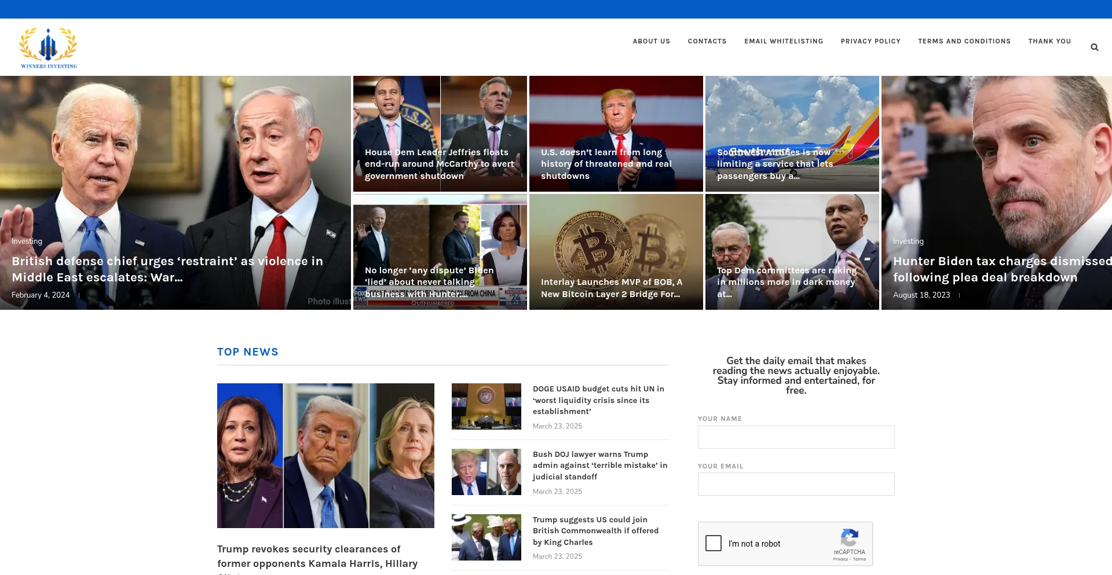Image resolution: width=1112 pixels, height=575 pixels.
Task: Open the TERMS AND CONDITIONS page
Action: [x=964, y=41]
